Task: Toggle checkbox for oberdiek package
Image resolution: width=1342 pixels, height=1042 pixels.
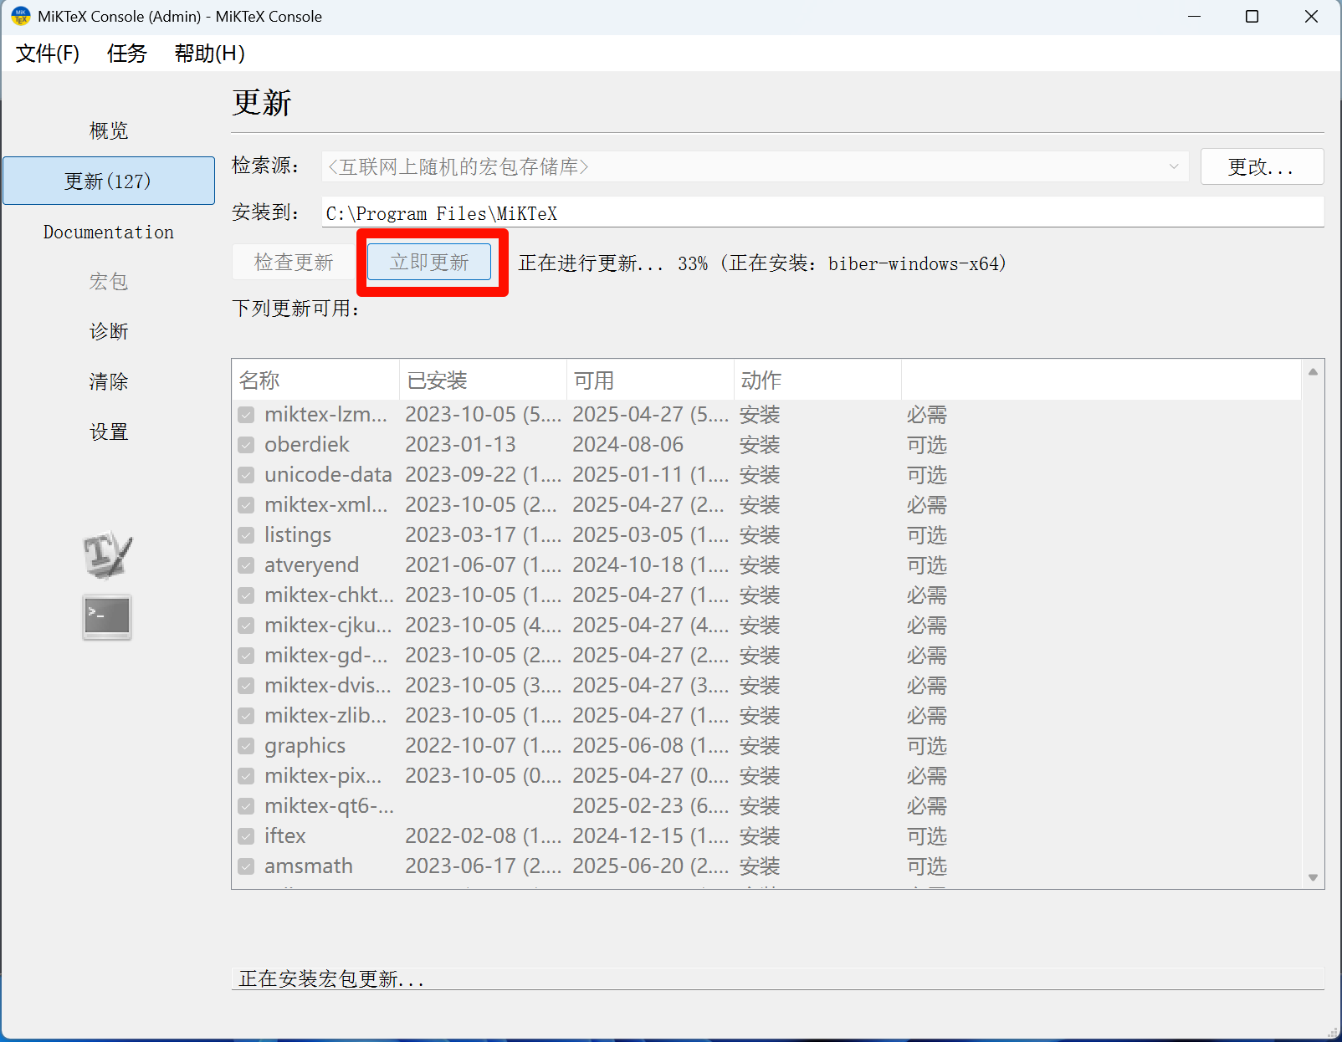Action: (246, 445)
